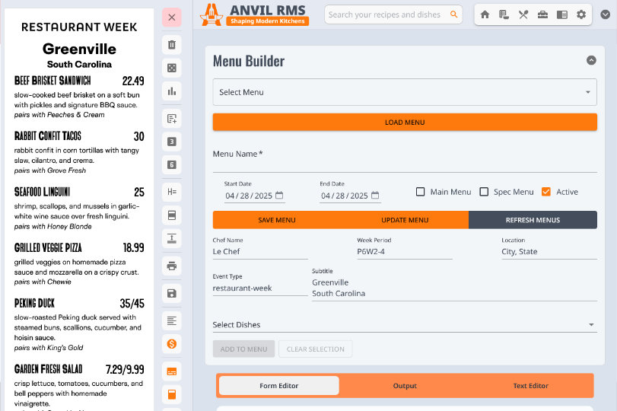Click the printer icon to print menu

pos(172,266)
